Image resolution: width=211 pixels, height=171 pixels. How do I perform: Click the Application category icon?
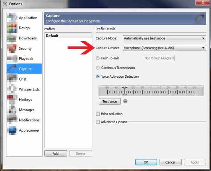tap(12, 18)
